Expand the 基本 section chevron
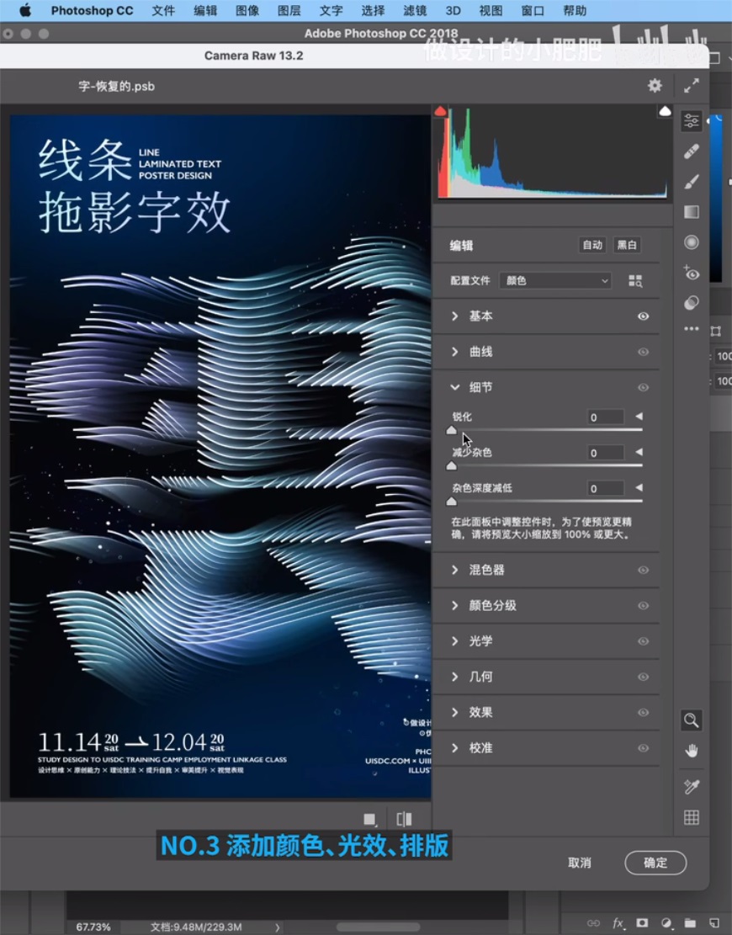Screen dimensions: 732x935 455,316
